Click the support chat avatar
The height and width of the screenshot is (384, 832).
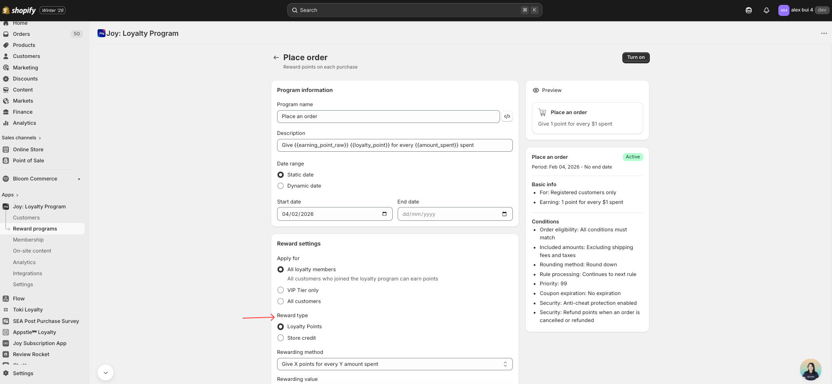pyautogui.click(x=810, y=369)
